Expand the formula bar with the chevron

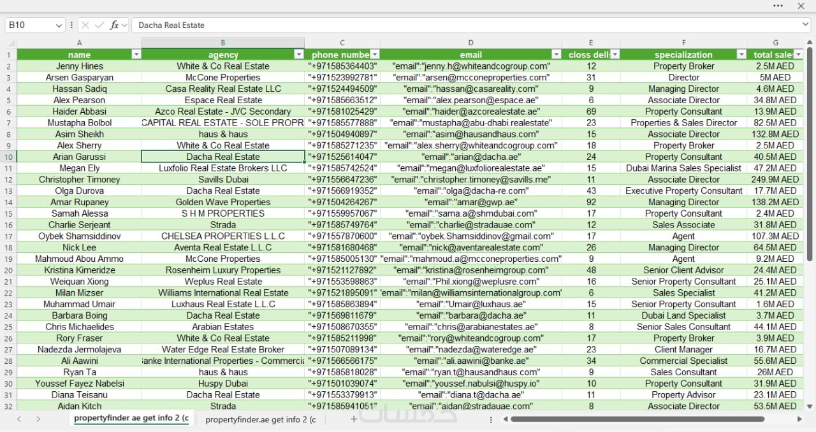tap(806, 25)
